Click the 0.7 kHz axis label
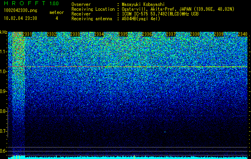Screen dimensions: 251x159 pyautogui.click(x=3, y=131)
